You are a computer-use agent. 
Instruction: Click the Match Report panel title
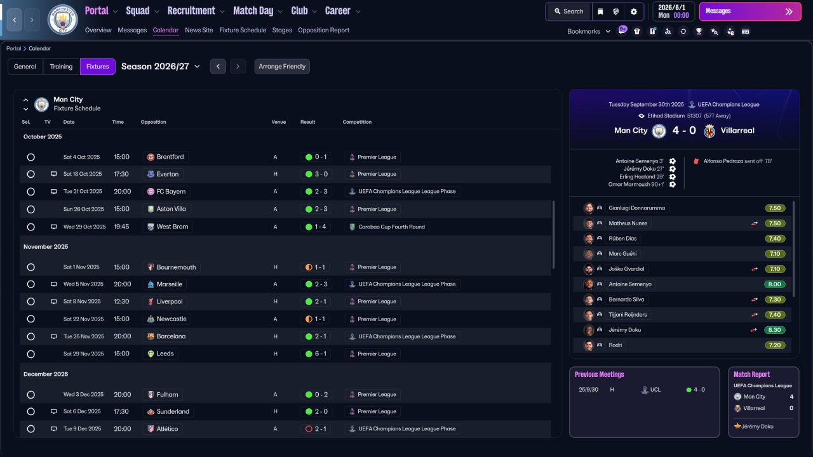[752, 374]
